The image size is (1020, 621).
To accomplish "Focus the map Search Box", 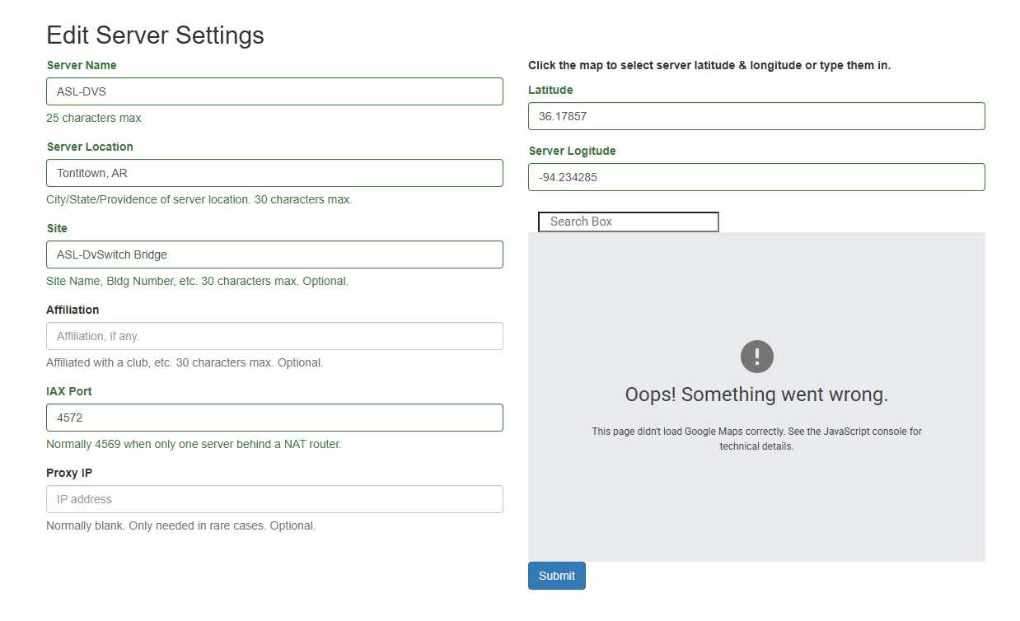I will 628,222.
